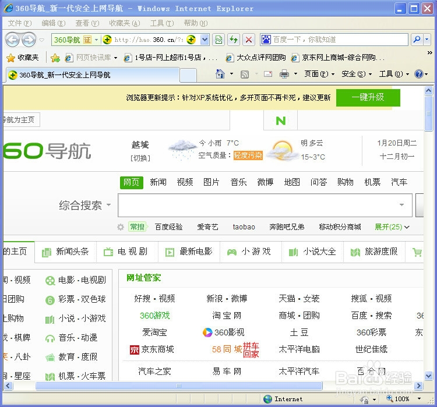Open the search provider dropdown arrow
The image size is (437, 407).
coord(427,40)
